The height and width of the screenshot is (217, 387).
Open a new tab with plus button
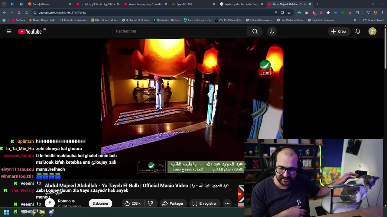click(317, 4)
